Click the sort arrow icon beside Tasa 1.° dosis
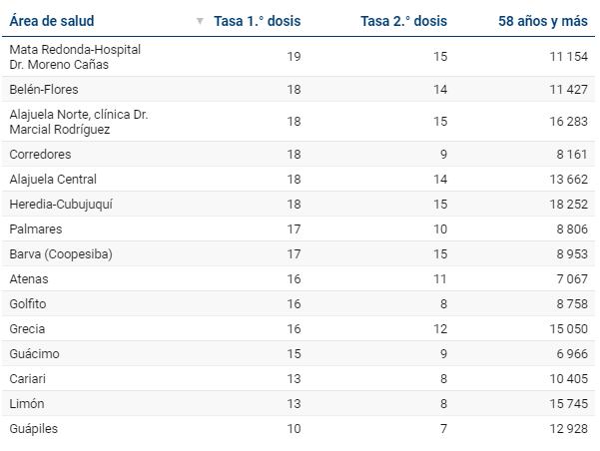Image resolution: width=600 pixels, height=451 pixels. (x=200, y=21)
